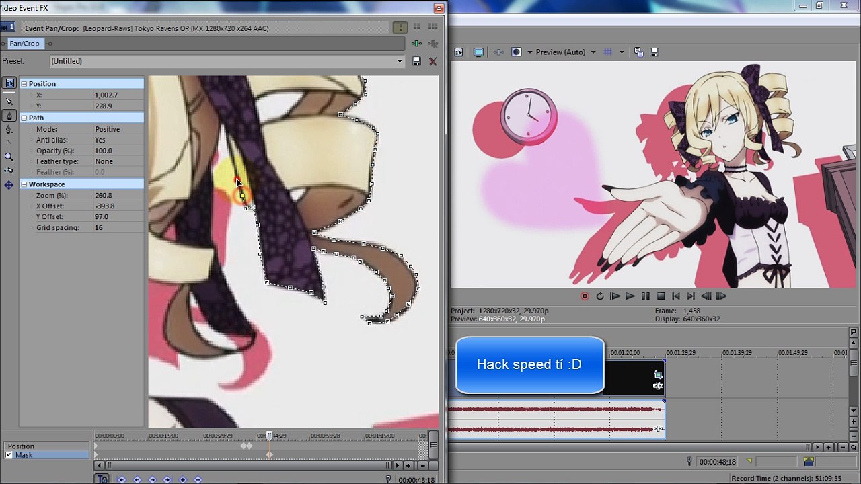Switch to two-column layout view icon

tap(416, 28)
